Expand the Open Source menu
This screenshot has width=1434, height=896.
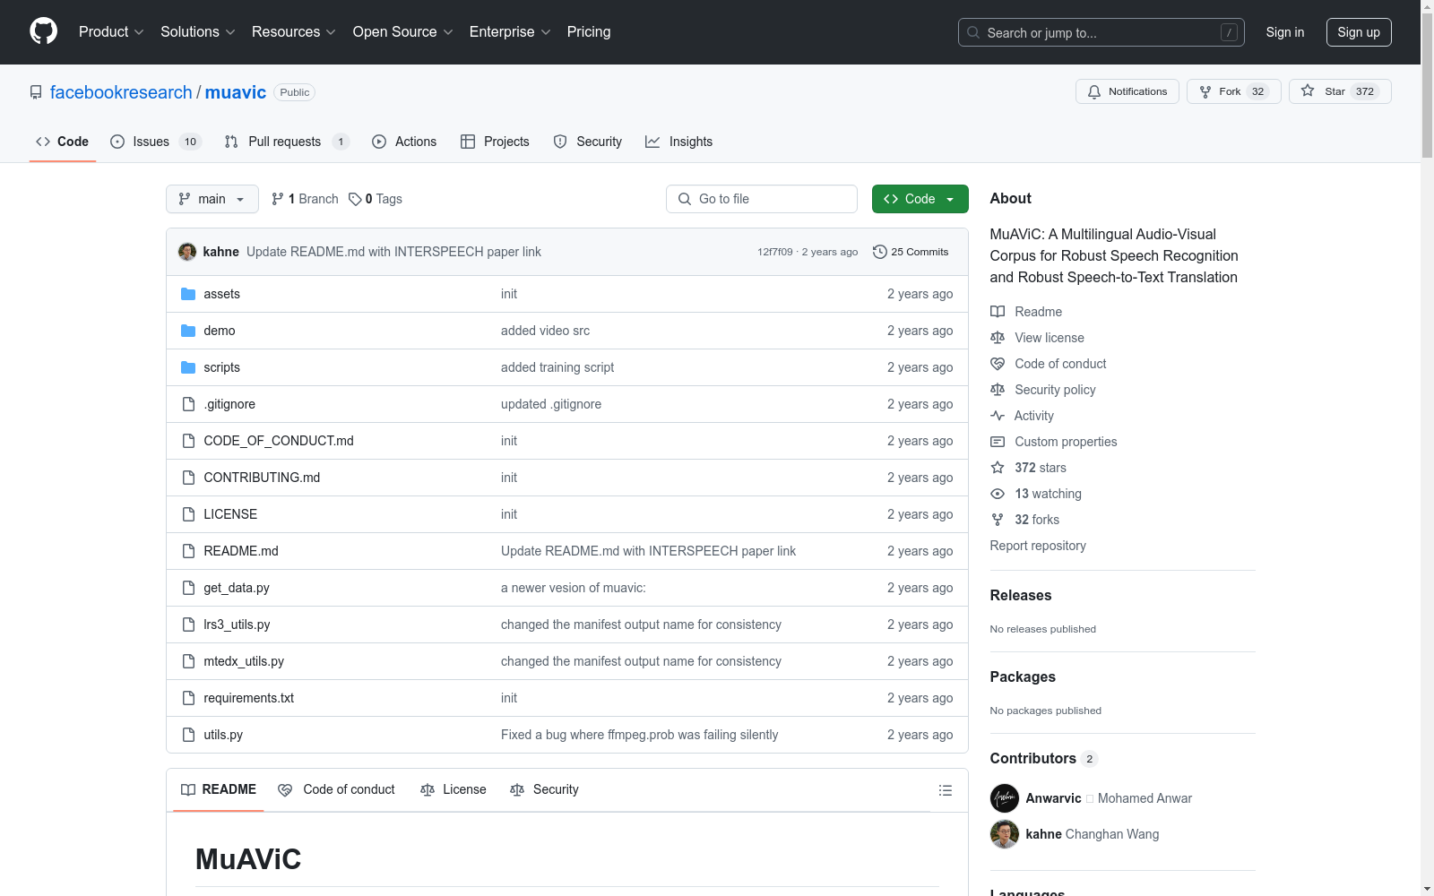[x=403, y=32]
